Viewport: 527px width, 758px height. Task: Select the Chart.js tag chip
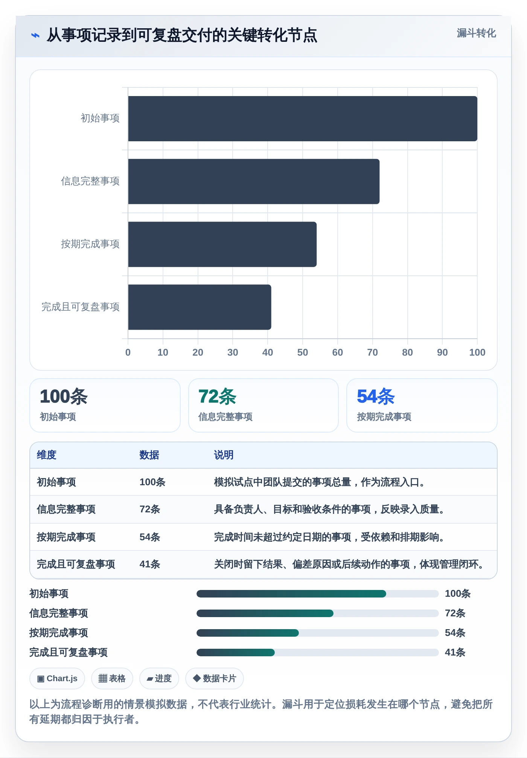(57, 679)
